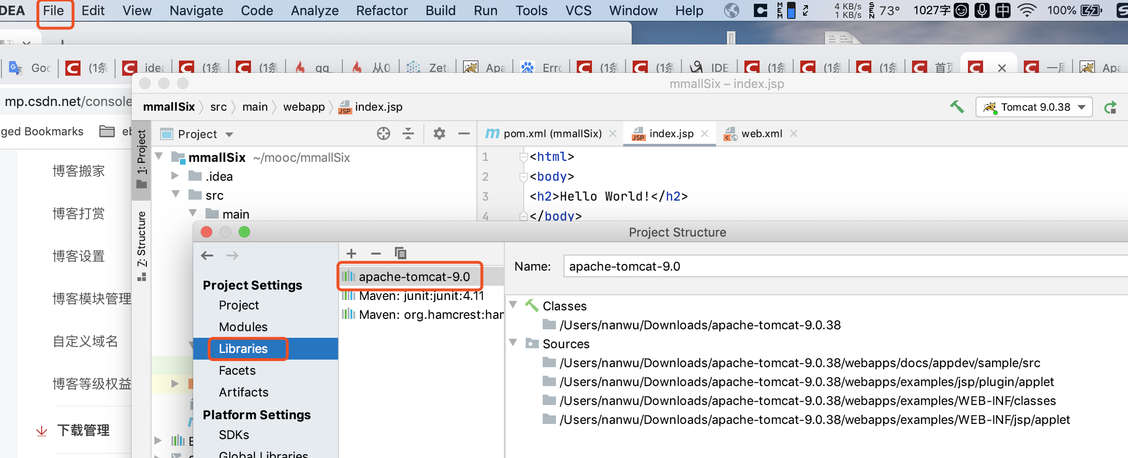Open the Tomcat 9.0.38 run configuration dropdown
This screenshot has height=458, width=1128.
(x=1083, y=107)
